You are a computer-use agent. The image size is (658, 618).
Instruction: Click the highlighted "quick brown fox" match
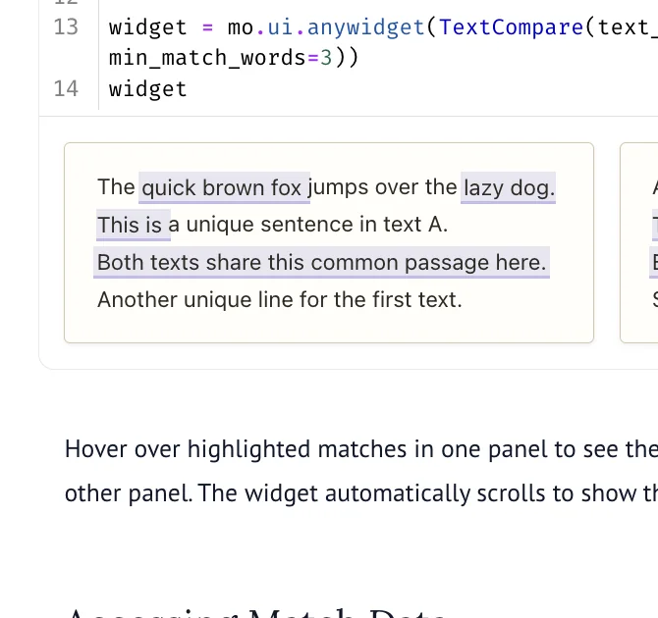224,187
